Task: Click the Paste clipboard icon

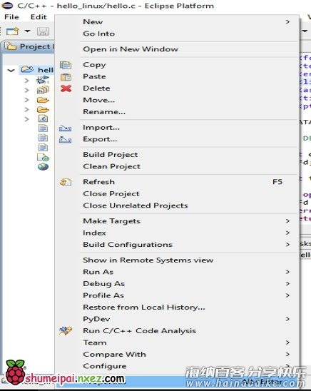Action: (66, 77)
